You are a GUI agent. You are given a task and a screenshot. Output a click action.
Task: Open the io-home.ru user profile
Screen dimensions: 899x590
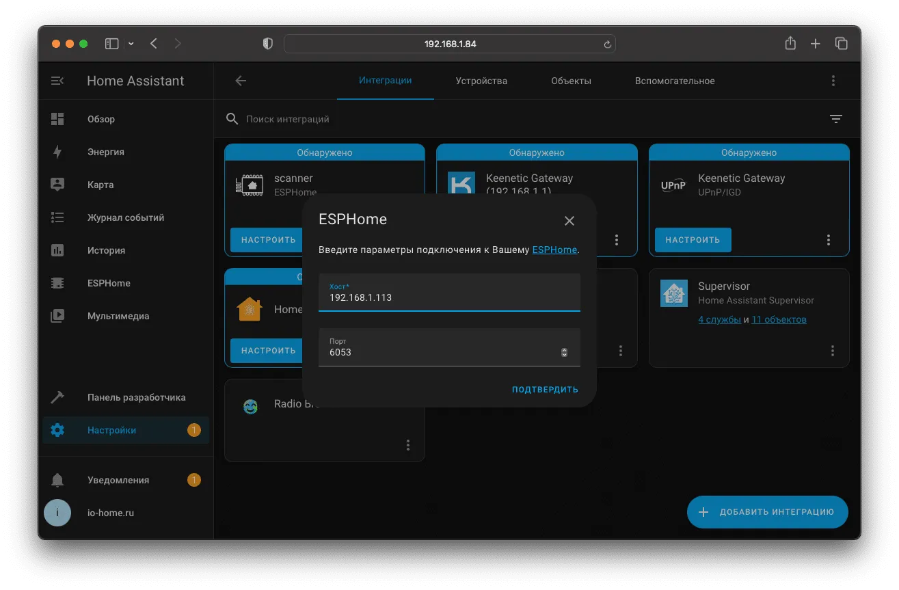tap(126, 513)
